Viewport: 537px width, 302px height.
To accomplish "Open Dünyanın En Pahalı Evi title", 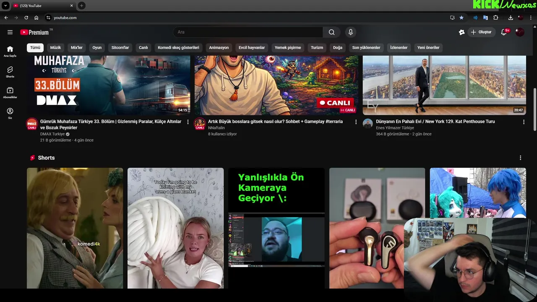I will pyautogui.click(x=435, y=122).
